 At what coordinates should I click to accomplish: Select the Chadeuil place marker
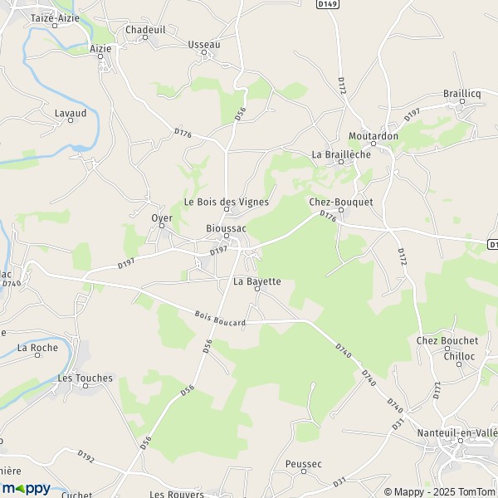[145, 37]
